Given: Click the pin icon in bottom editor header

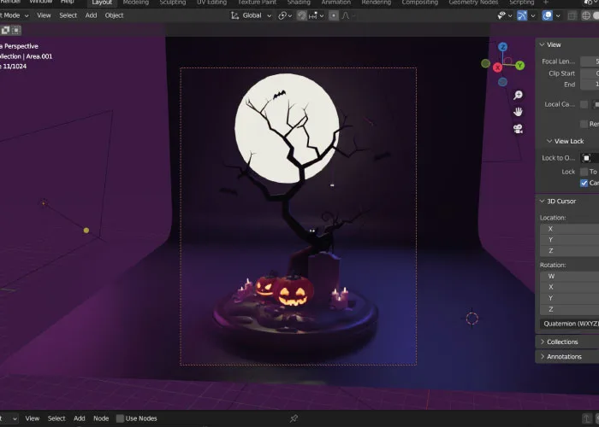Looking at the screenshot, I should pos(294,418).
